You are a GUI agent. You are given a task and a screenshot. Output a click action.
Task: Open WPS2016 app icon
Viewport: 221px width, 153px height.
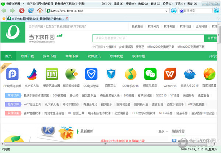pos(170,74)
